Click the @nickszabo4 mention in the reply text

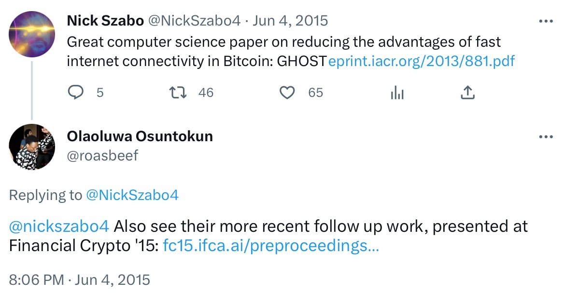point(59,226)
